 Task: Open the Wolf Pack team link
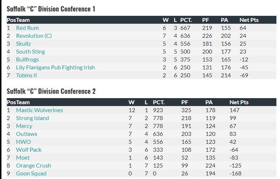(x=29, y=150)
